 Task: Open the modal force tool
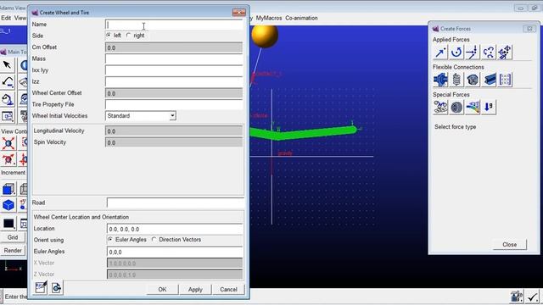coord(473,108)
